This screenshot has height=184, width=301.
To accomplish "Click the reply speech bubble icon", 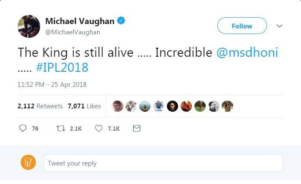I will coord(23,128).
